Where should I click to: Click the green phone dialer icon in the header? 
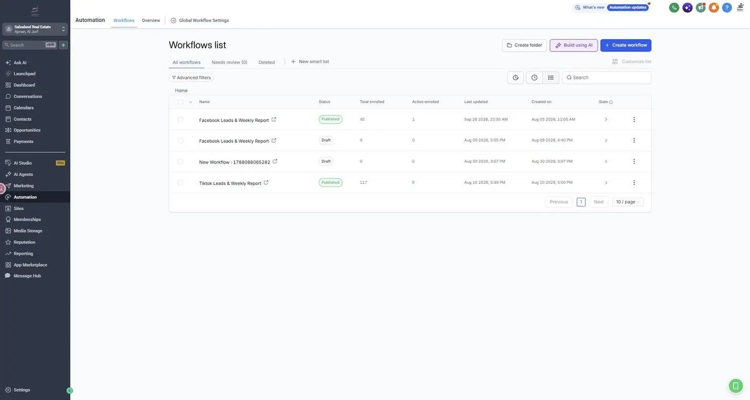tap(674, 8)
